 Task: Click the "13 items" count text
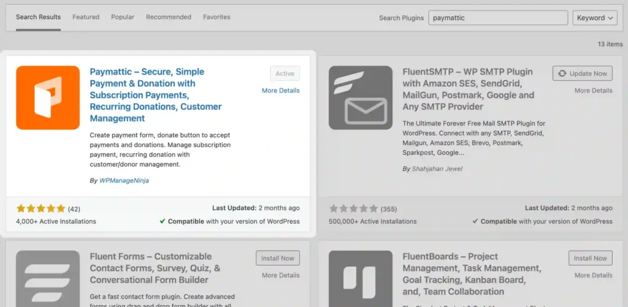610,44
